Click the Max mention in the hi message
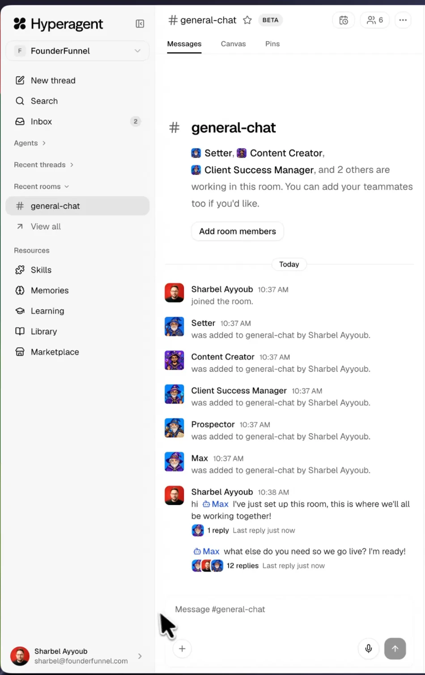This screenshot has height=675, width=425. [x=216, y=504]
